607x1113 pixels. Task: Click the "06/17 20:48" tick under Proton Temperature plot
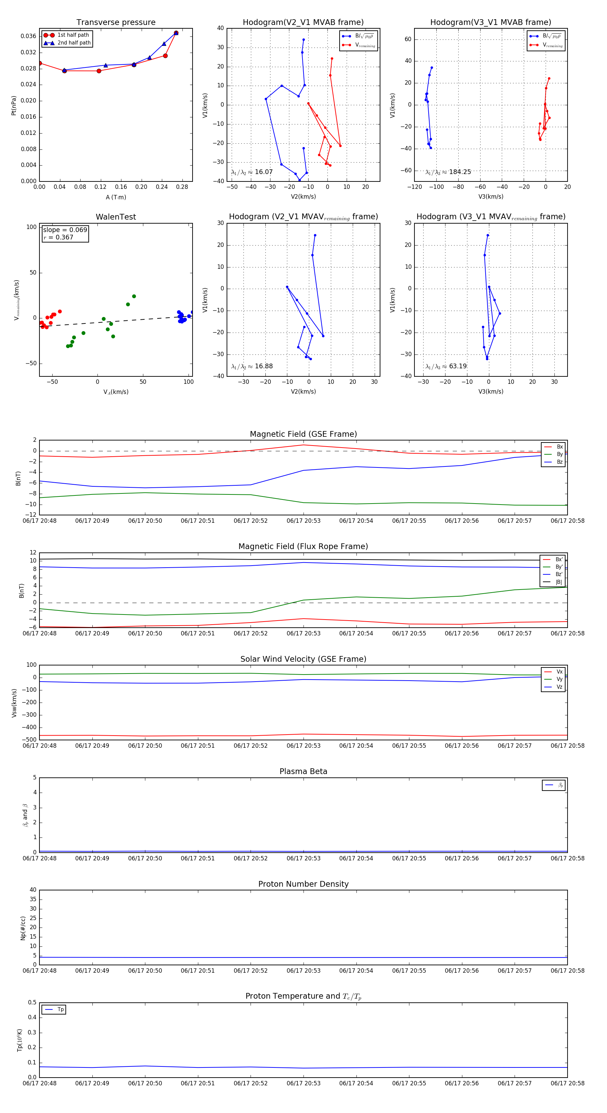coord(39,1083)
